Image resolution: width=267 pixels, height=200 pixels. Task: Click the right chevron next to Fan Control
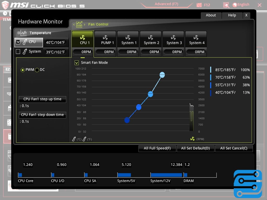click(x=84, y=24)
